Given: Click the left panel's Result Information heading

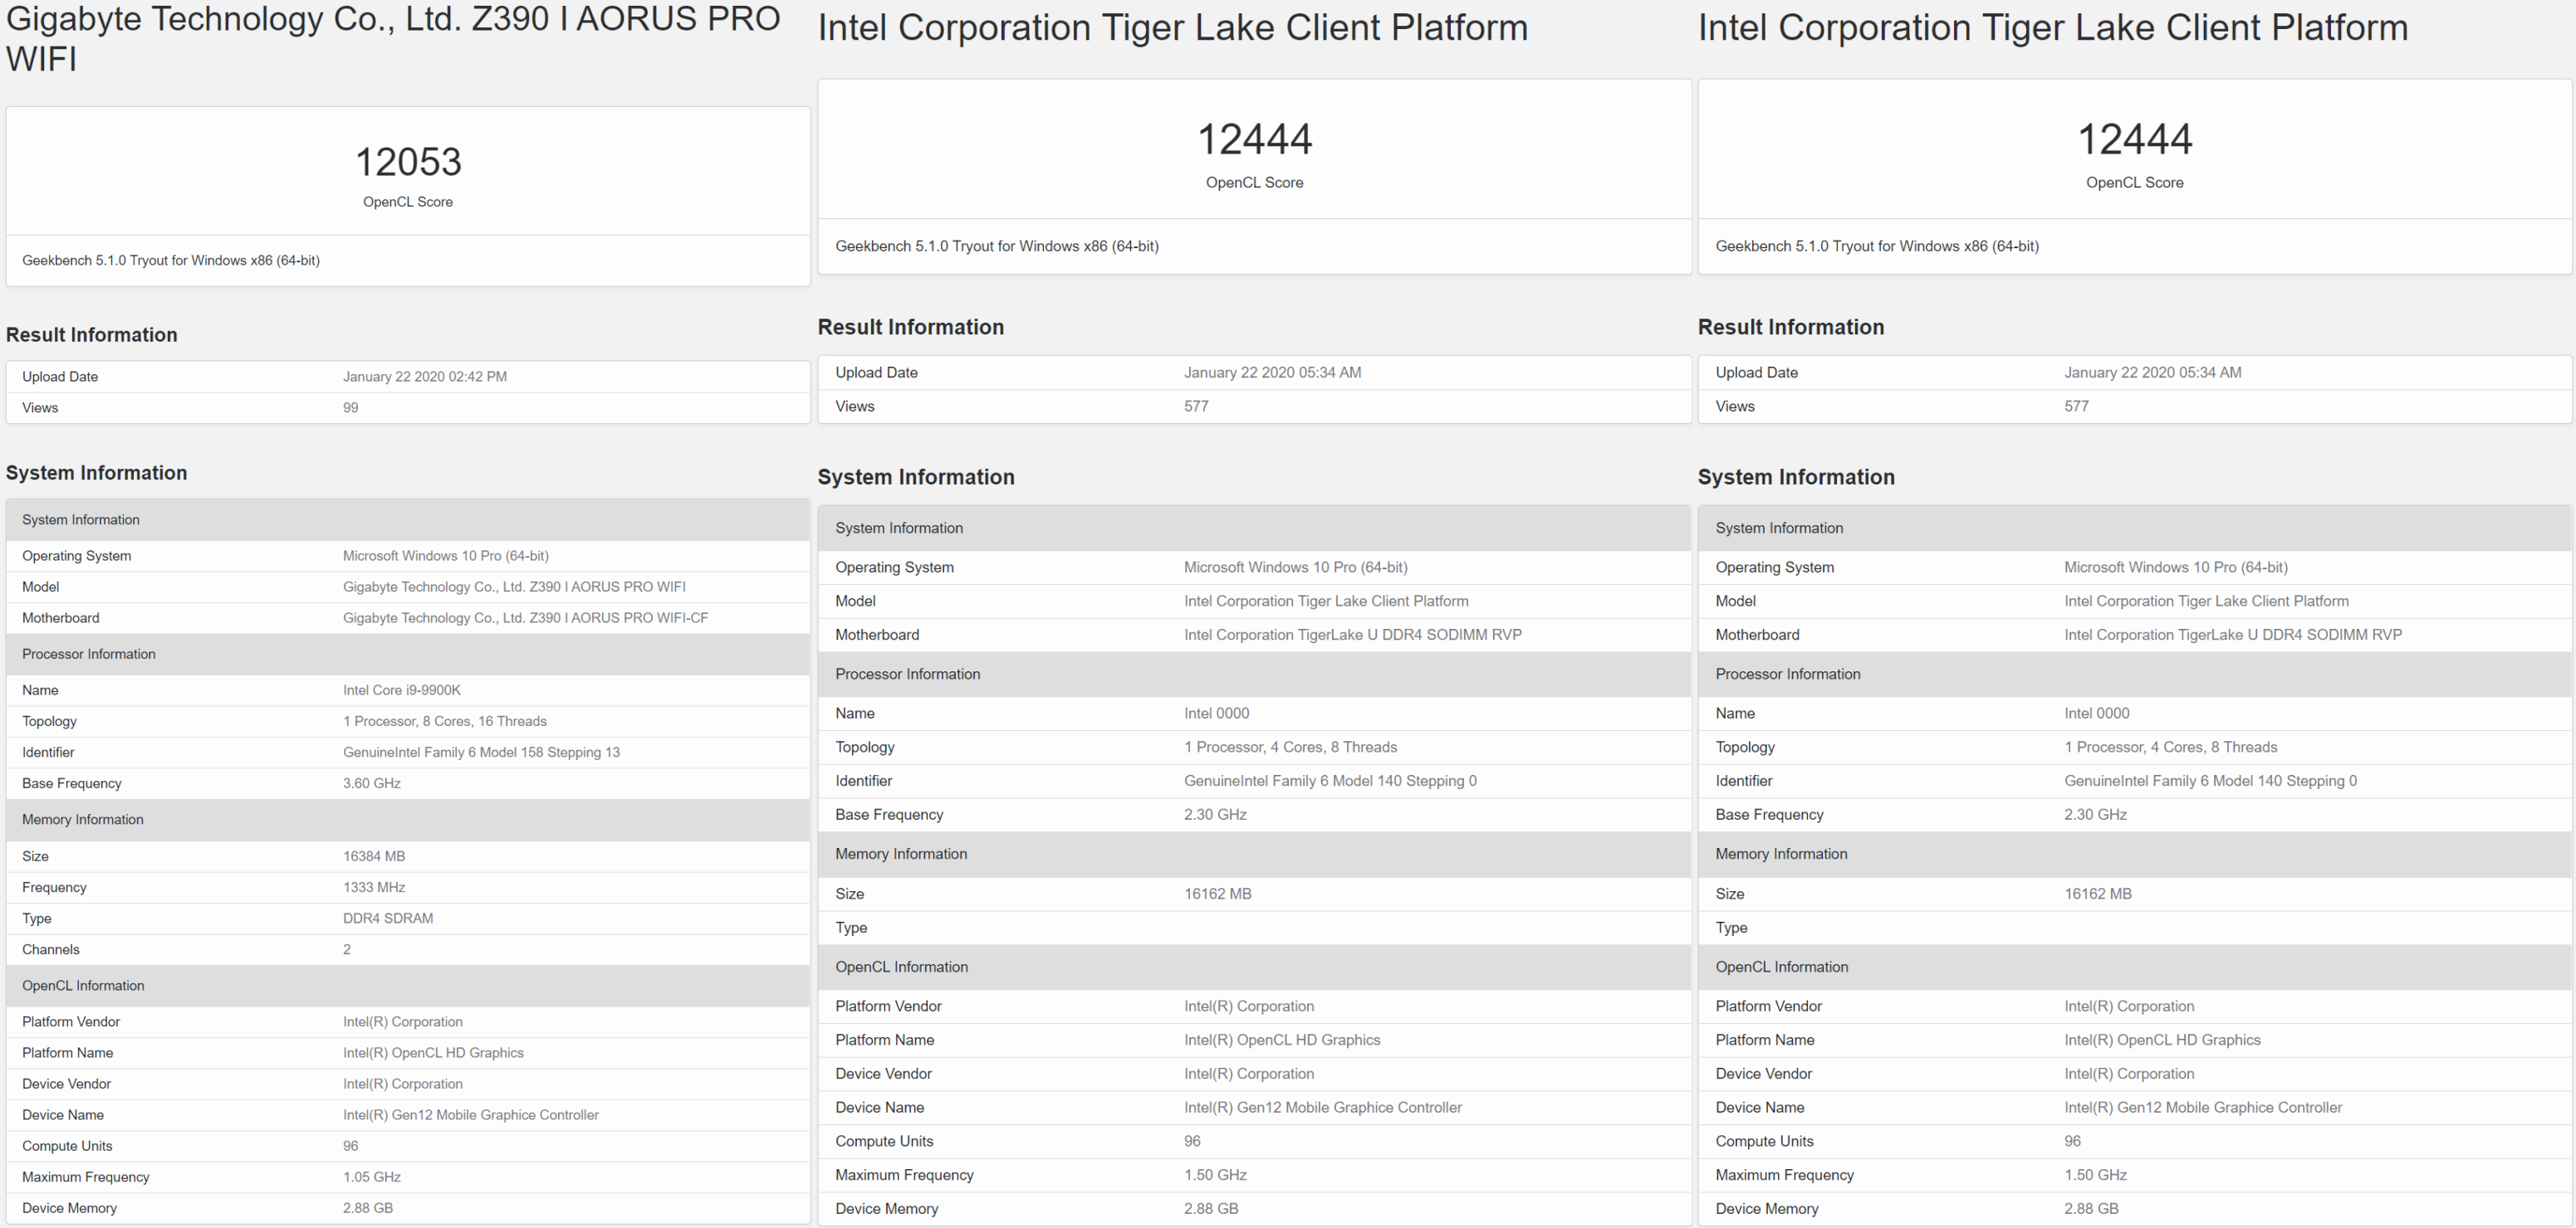Looking at the screenshot, I should (92, 334).
